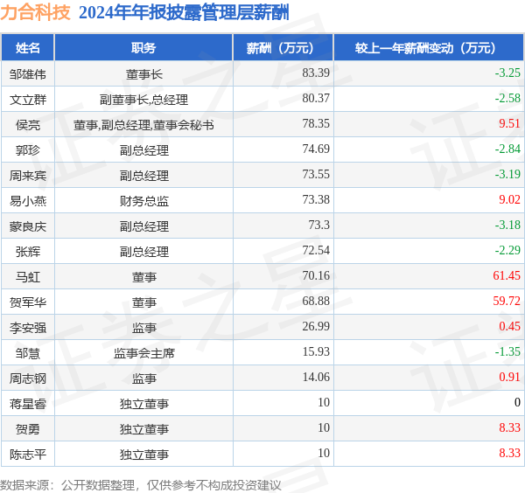The height and width of the screenshot is (493, 525).
Task: Click salary value 73.38
Action: tap(316, 199)
